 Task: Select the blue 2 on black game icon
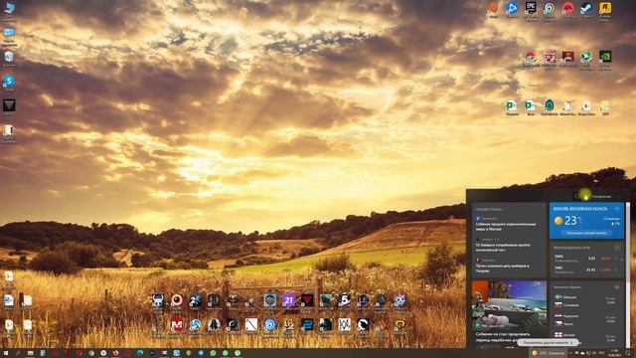point(307,325)
